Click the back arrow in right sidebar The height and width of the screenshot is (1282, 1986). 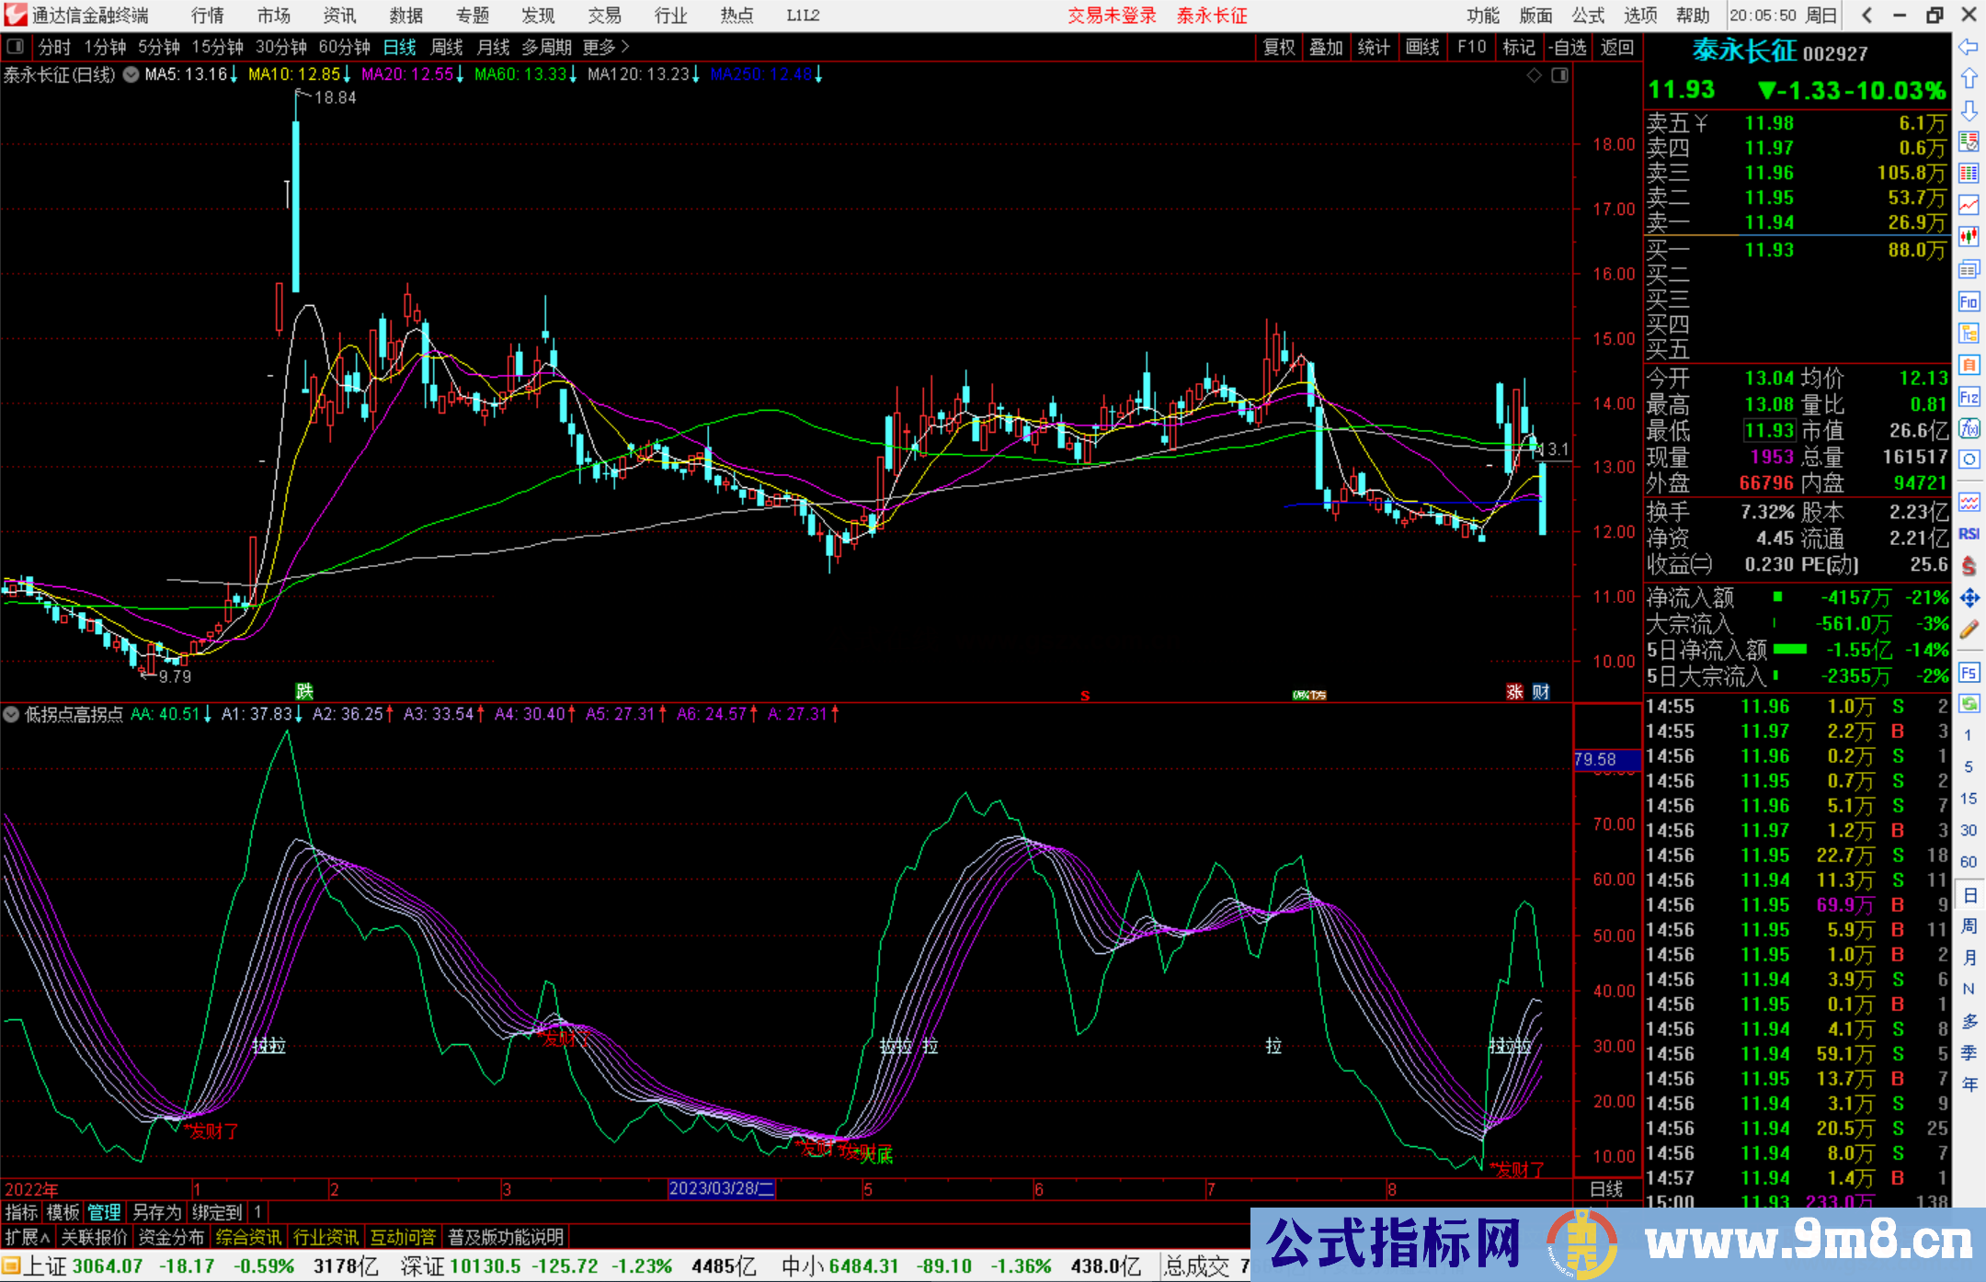pyautogui.click(x=1969, y=47)
